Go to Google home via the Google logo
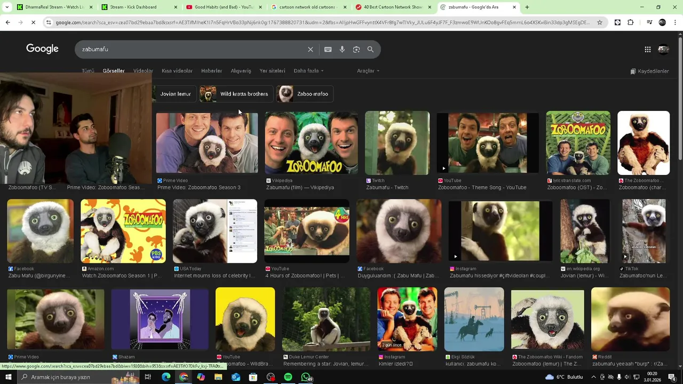The height and width of the screenshot is (384, 683). [x=42, y=49]
